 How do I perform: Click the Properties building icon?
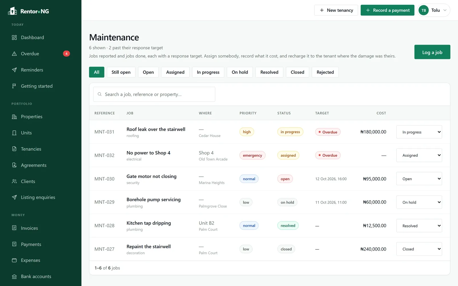[x=14, y=117]
